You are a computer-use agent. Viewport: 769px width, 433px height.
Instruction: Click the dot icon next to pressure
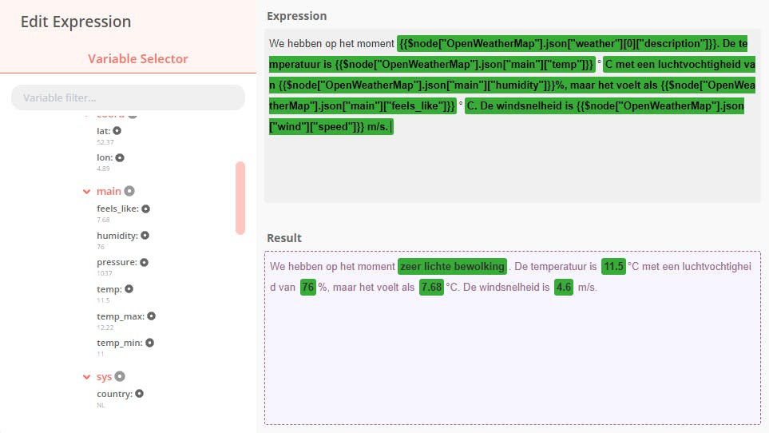pos(145,262)
